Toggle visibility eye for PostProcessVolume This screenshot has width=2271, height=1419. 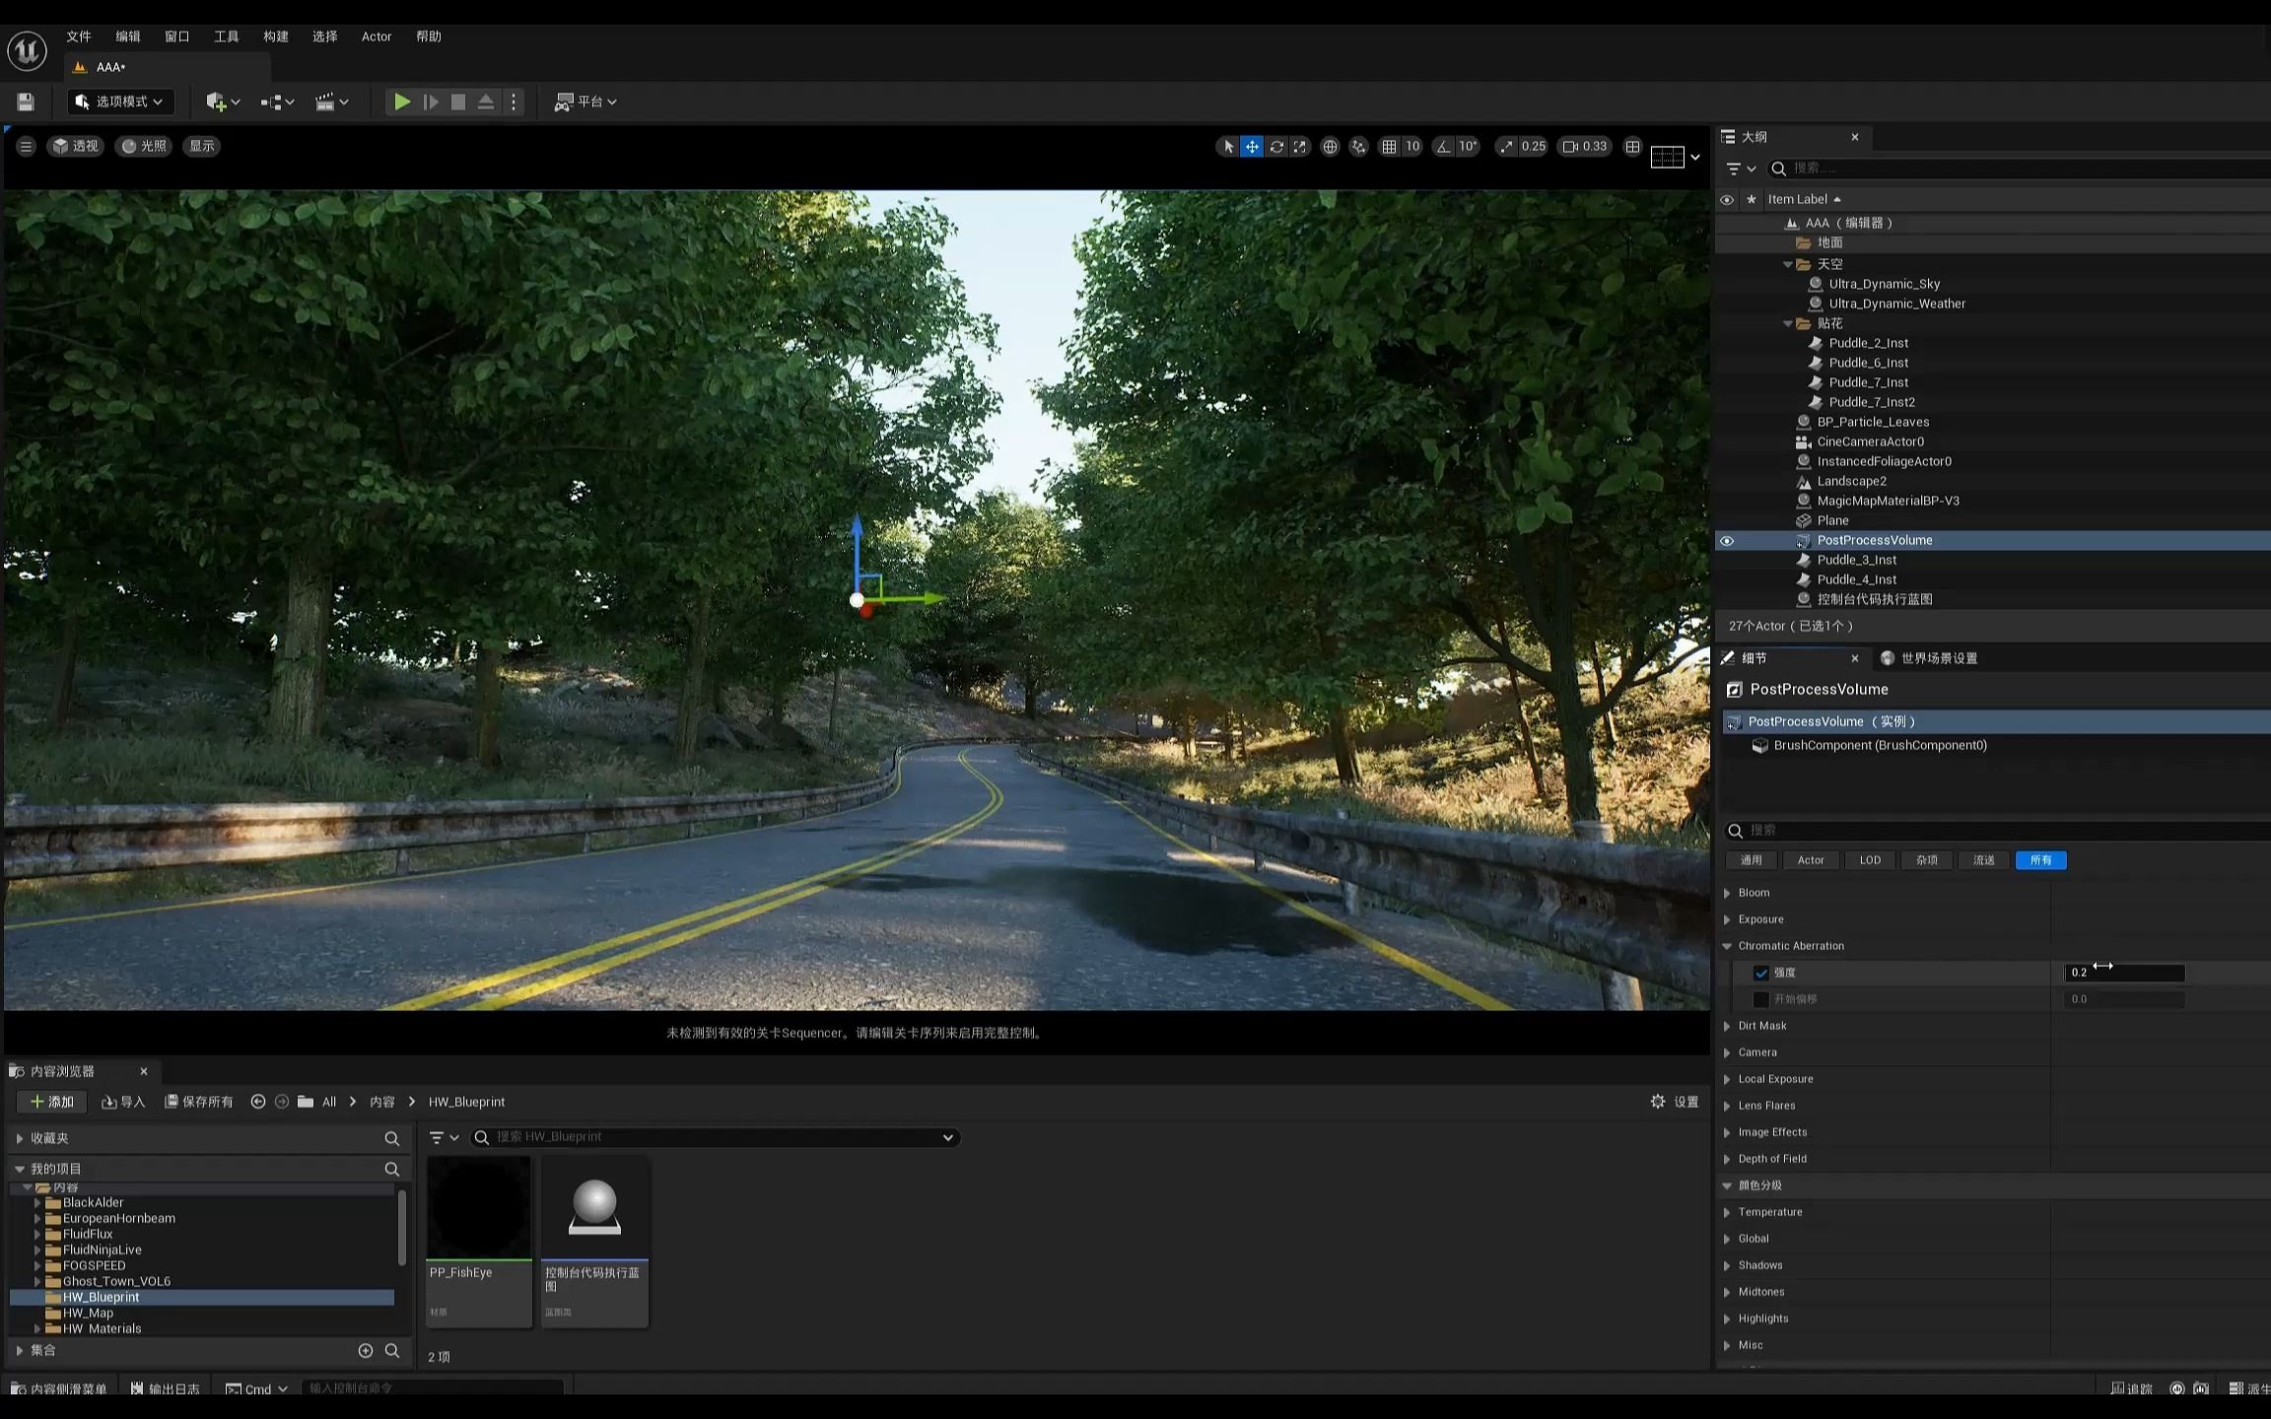[x=1727, y=541]
